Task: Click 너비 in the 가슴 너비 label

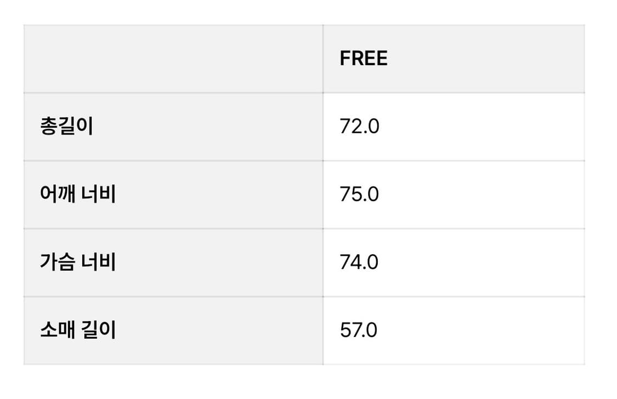Action: click(99, 262)
